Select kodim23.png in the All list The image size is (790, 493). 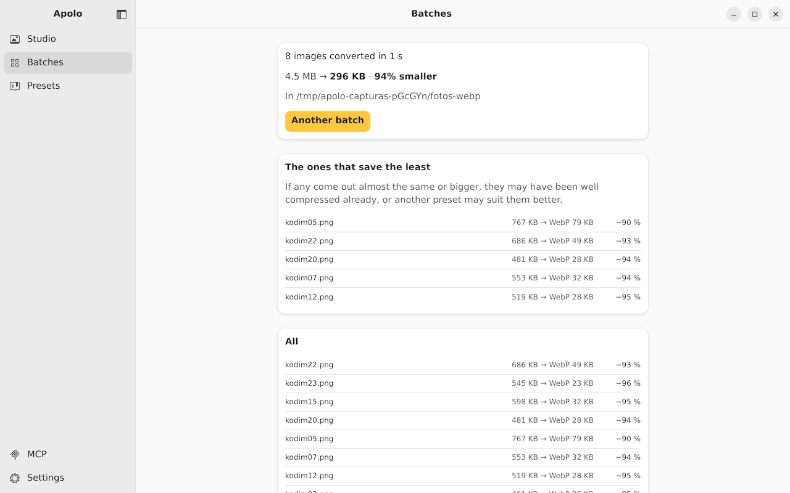click(x=463, y=383)
